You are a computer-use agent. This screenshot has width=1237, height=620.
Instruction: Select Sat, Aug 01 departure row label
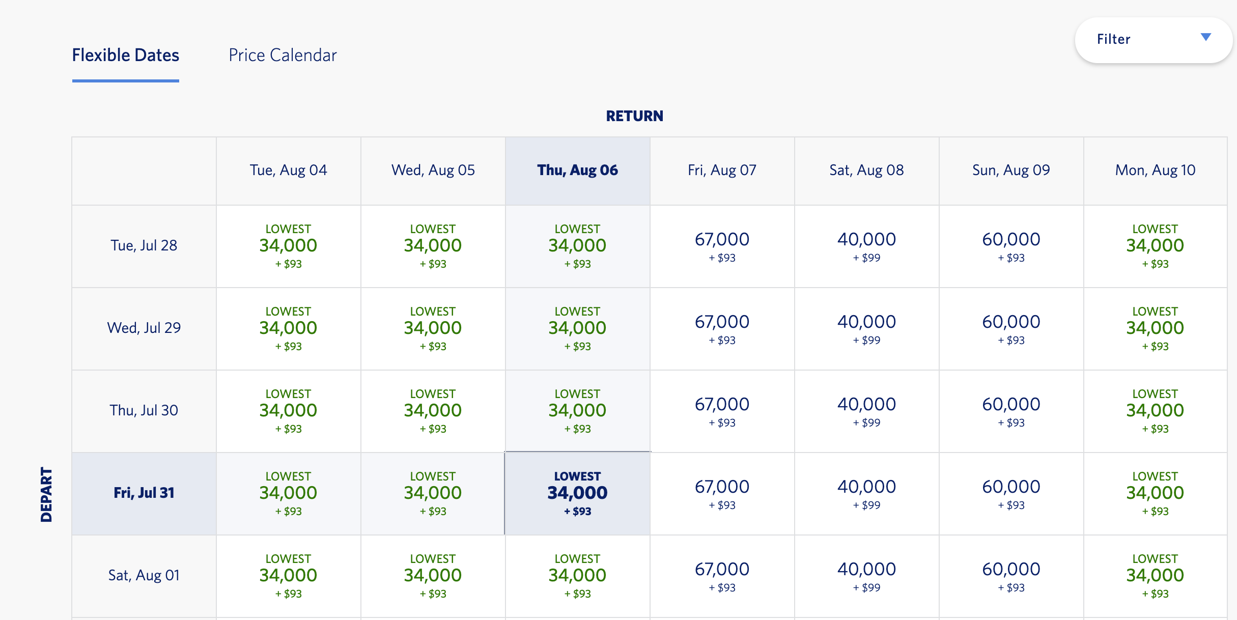[144, 575]
